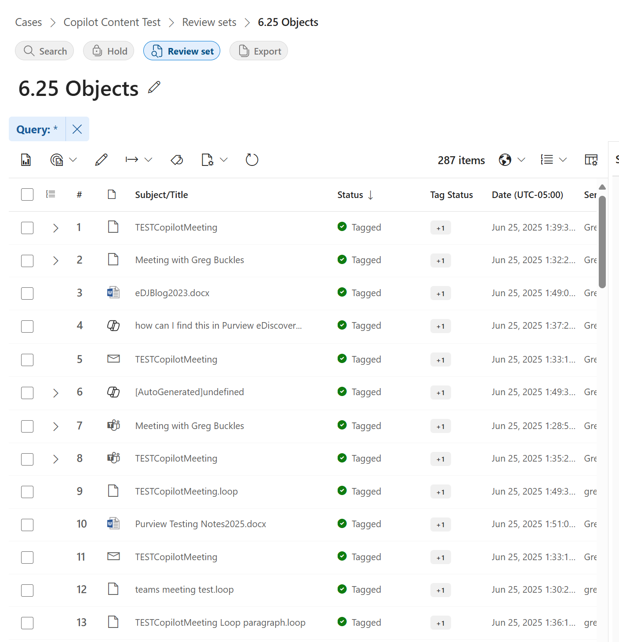Click the Teams icon on row 7
The height and width of the screenshot is (642, 619).
coord(113,425)
